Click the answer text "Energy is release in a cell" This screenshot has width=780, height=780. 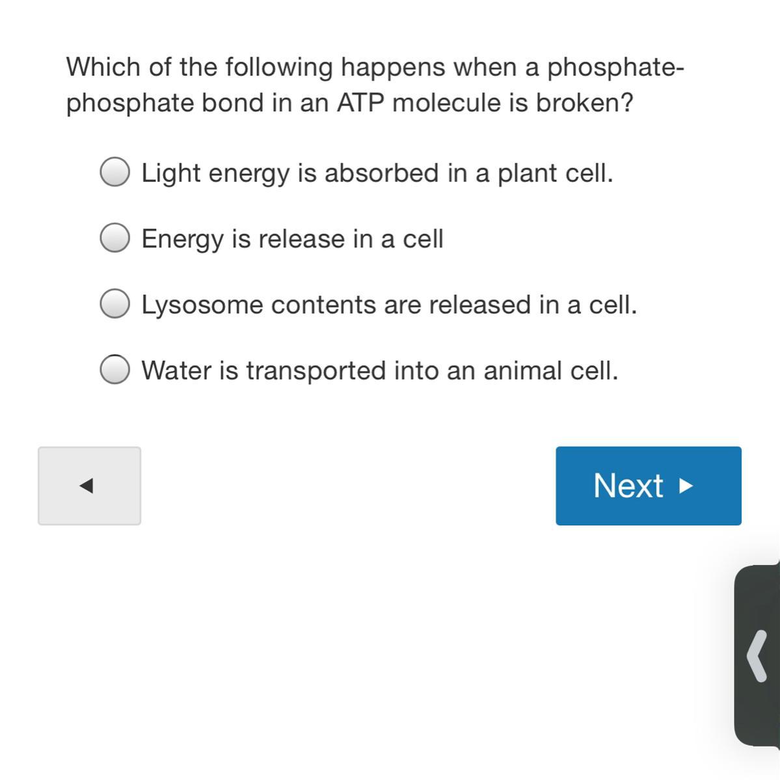tap(292, 239)
